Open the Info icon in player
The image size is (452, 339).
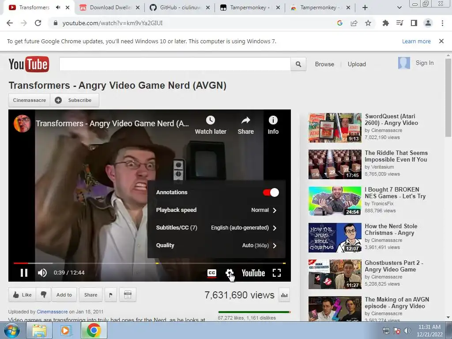click(273, 120)
